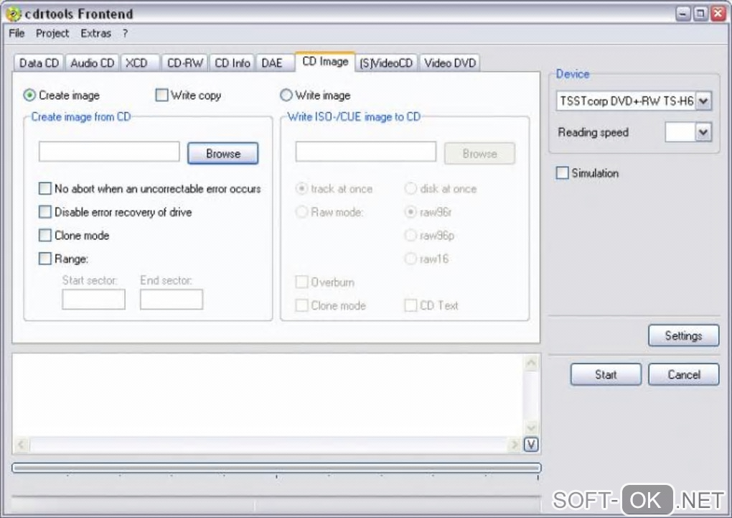
Task: Click inside the output log text area
Action: (x=268, y=395)
